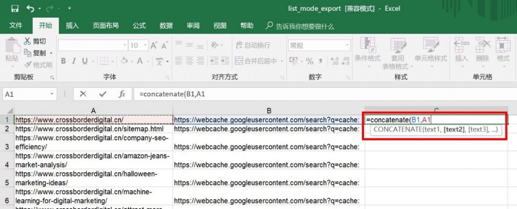Click the scissors Cut (剪切) icon
Screen dimensions: 517x209
pos(28,41)
